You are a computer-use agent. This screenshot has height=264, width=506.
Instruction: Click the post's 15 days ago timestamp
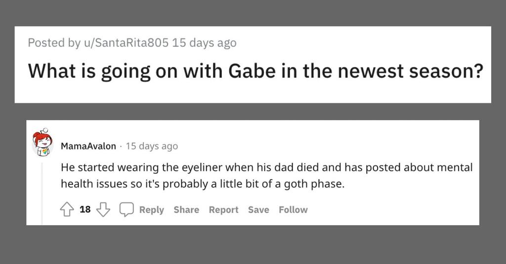coord(205,43)
